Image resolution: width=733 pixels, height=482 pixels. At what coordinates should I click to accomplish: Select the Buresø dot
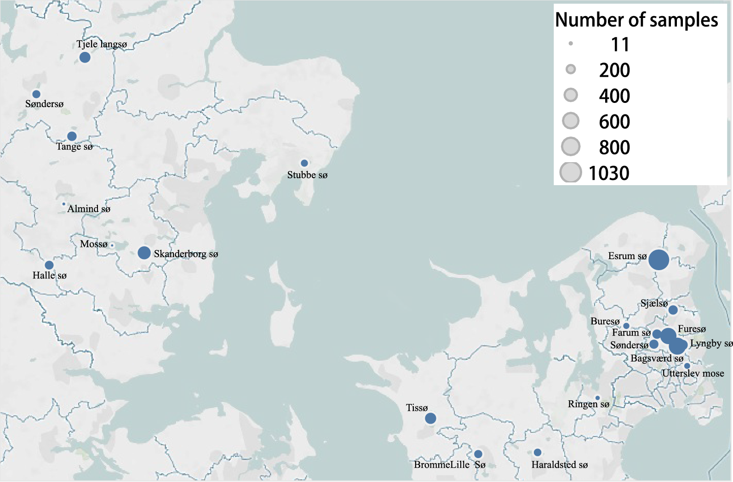point(626,326)
